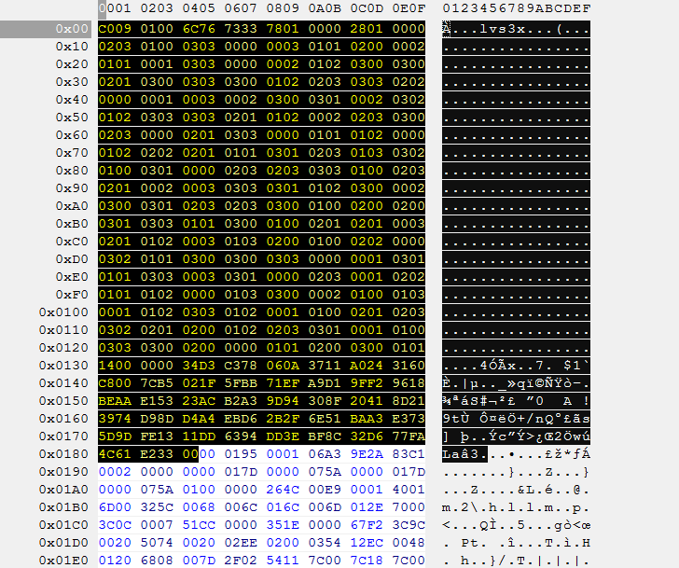Select hex word C009 in row 0x00
The image size is (679, 568).
click(x=115, y=29)
